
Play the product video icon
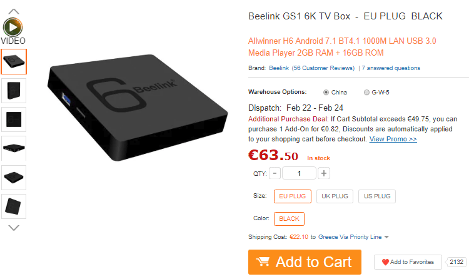click(13, 28)
